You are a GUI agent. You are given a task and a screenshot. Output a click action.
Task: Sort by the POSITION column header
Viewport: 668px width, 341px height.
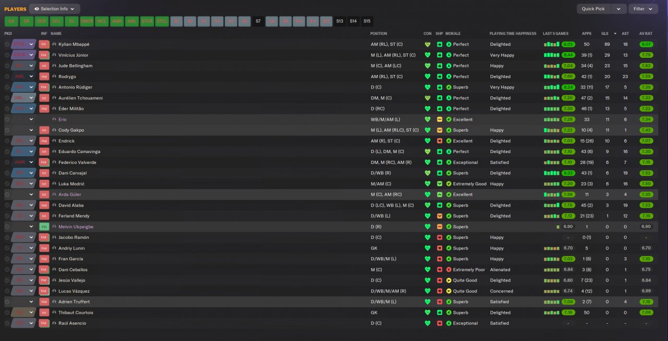click(x=379, y=33)
